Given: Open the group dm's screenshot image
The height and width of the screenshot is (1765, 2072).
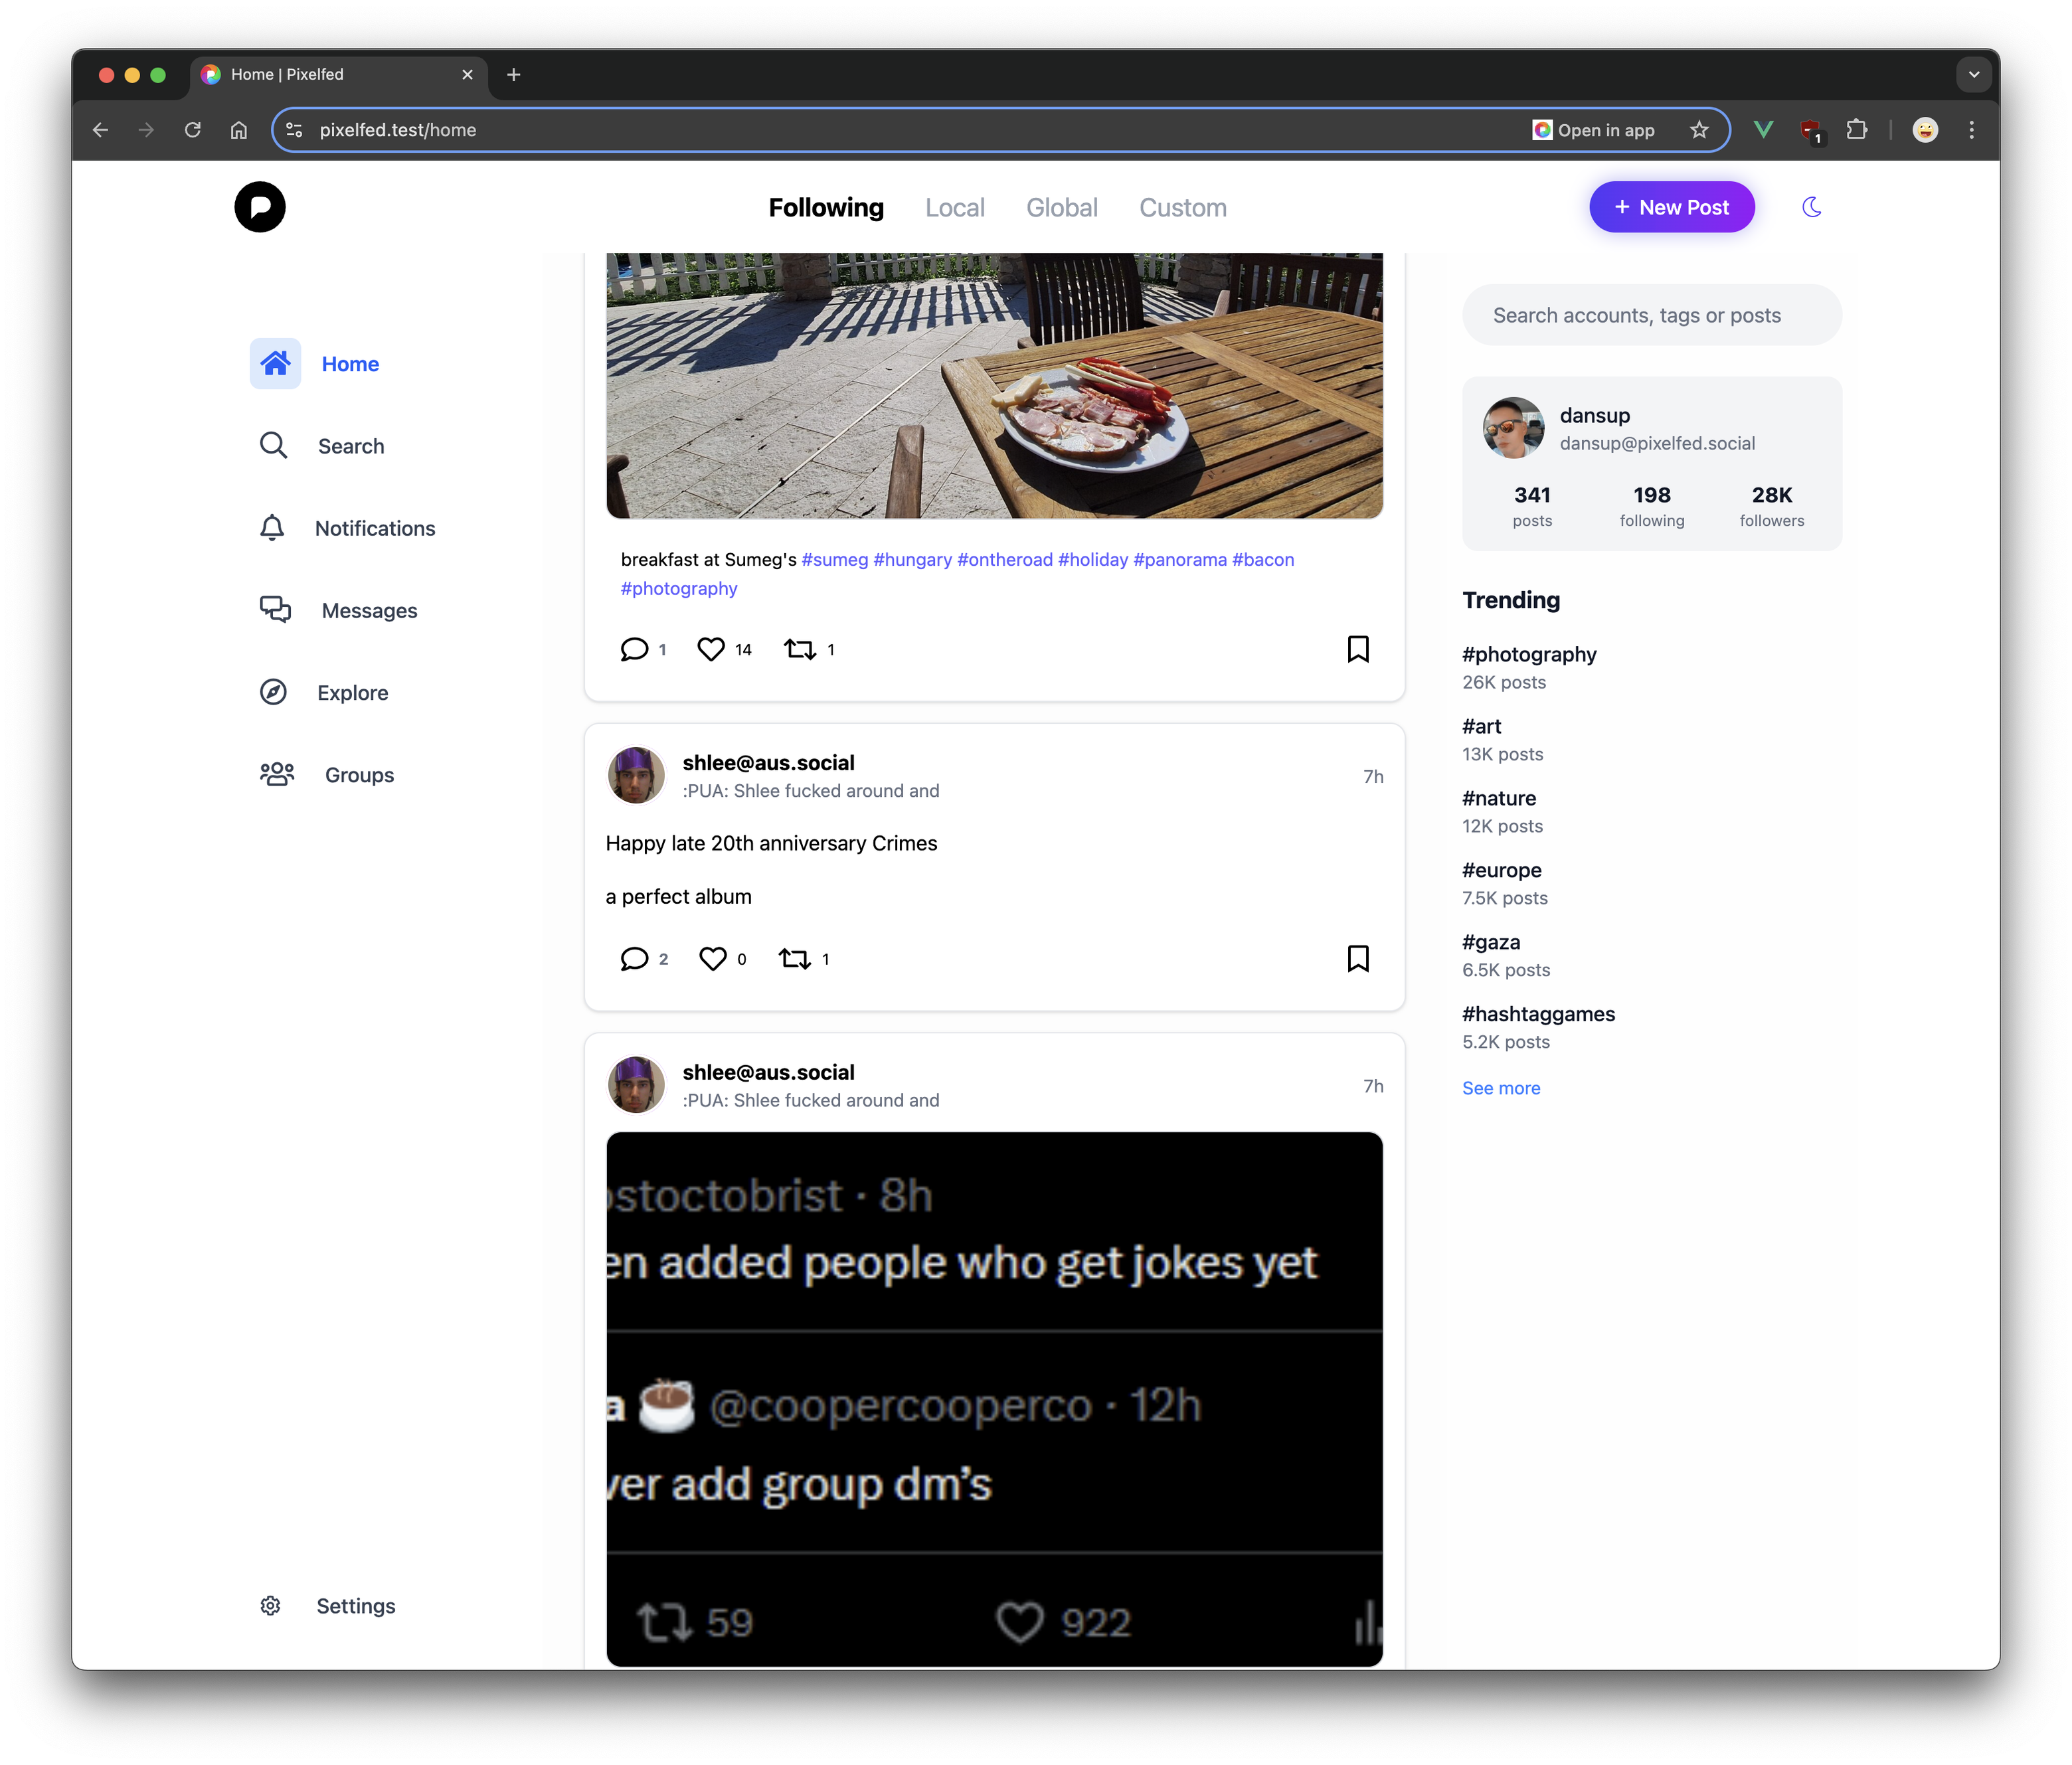Looking at the screenshot, I should 994,1398.
